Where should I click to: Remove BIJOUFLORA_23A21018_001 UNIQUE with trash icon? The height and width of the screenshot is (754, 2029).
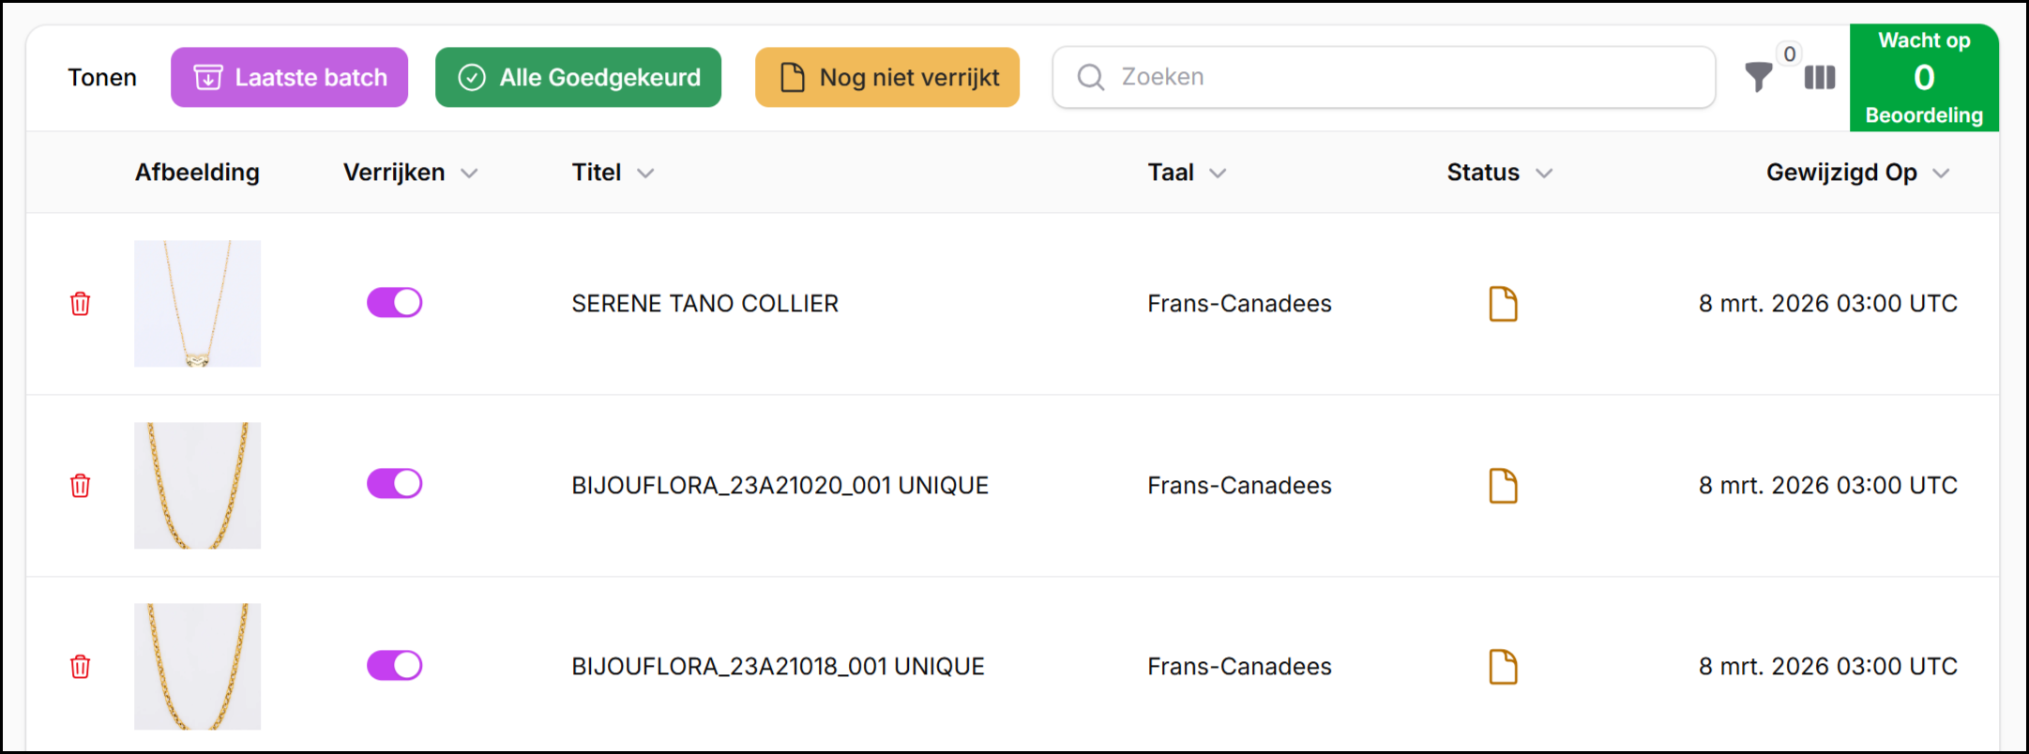[81, 667]
